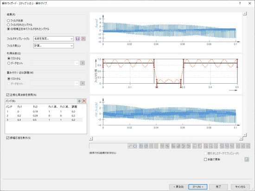Image resolution: width=255 pixels, height=191 pixels.
Task: Add a new band with green plus icon
Action: click(x=79, y=101)
